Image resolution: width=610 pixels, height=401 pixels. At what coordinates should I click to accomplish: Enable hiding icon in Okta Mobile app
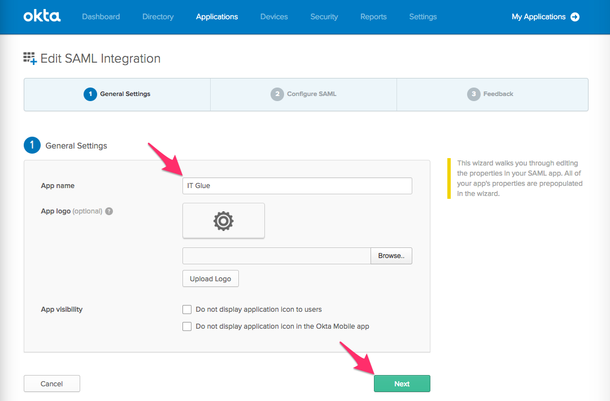pos(187,326)
